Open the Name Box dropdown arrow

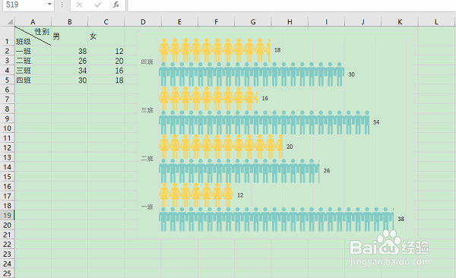(49, 5)
